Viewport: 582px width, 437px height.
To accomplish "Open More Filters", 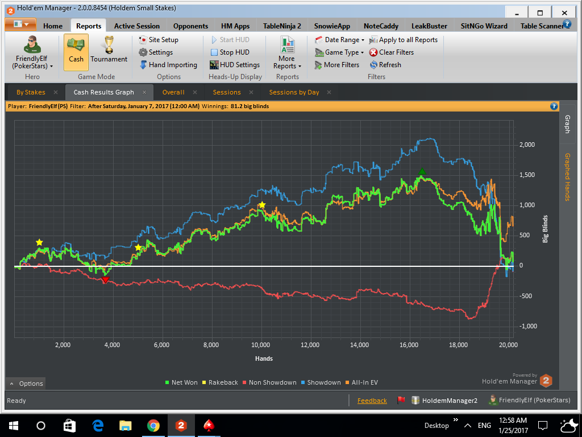I will point(337,65).
